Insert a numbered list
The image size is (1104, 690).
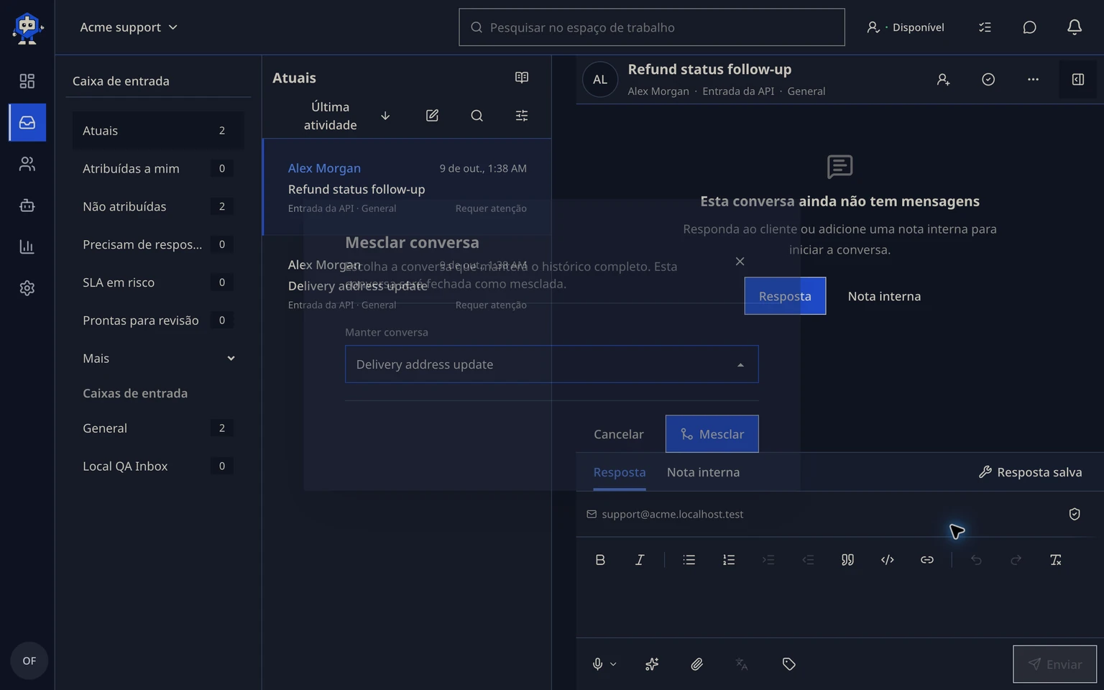(729, 560)
